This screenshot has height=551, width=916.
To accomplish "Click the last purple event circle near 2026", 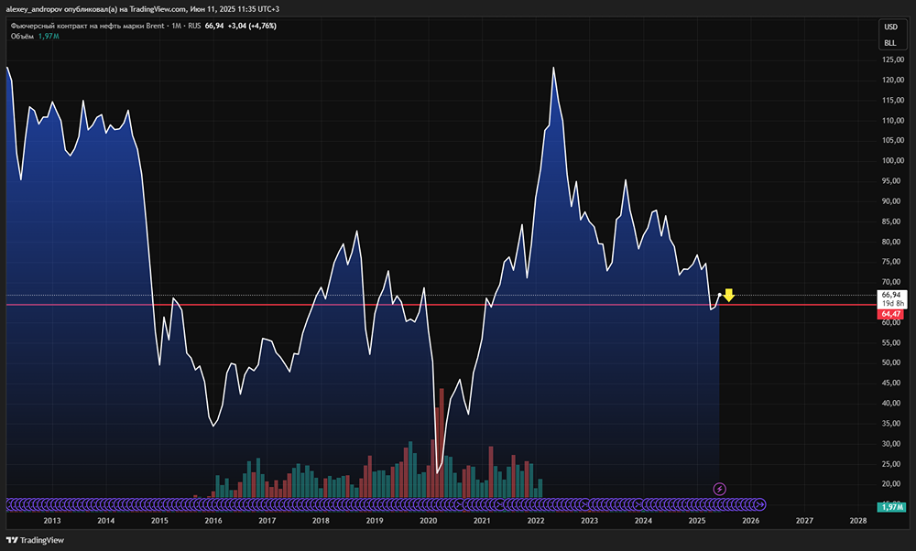I will tap(760, 503).
